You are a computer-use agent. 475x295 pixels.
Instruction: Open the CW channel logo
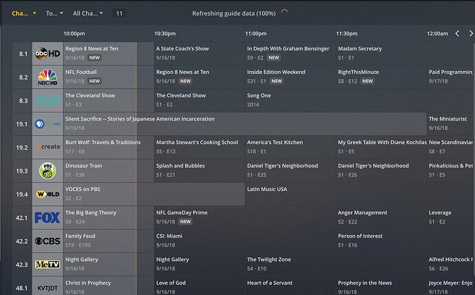(x=47, y=101)
